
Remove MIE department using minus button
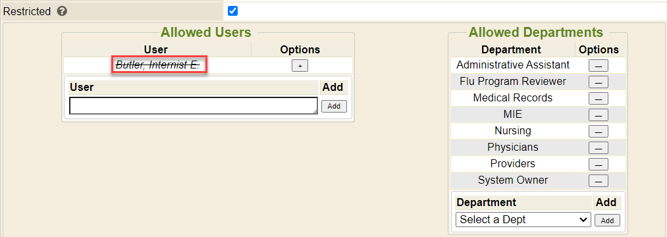click(x=598, y=115)
